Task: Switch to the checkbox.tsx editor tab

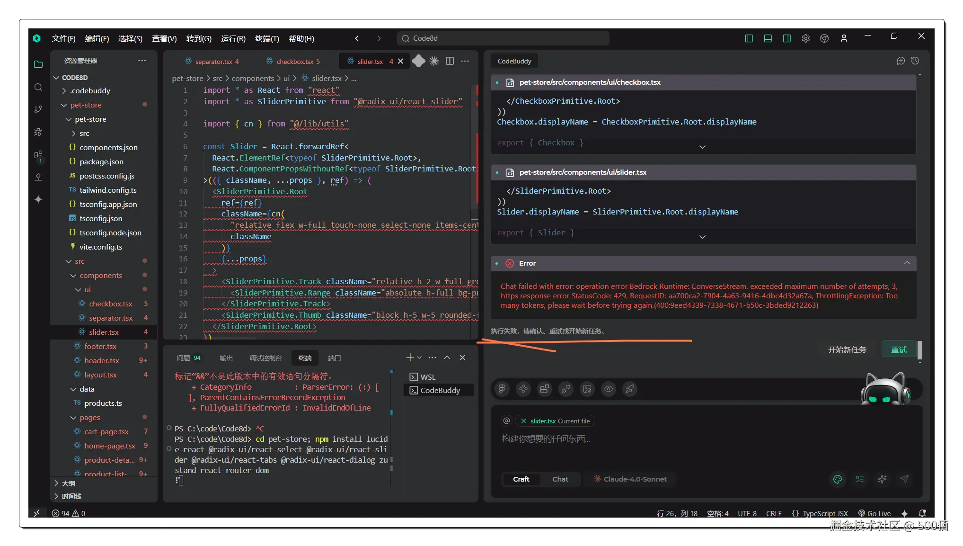Action: point(294,62)
